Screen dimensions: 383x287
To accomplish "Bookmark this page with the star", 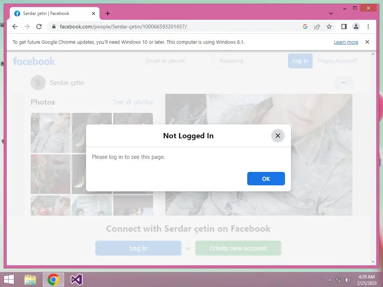I will point(329,27).
